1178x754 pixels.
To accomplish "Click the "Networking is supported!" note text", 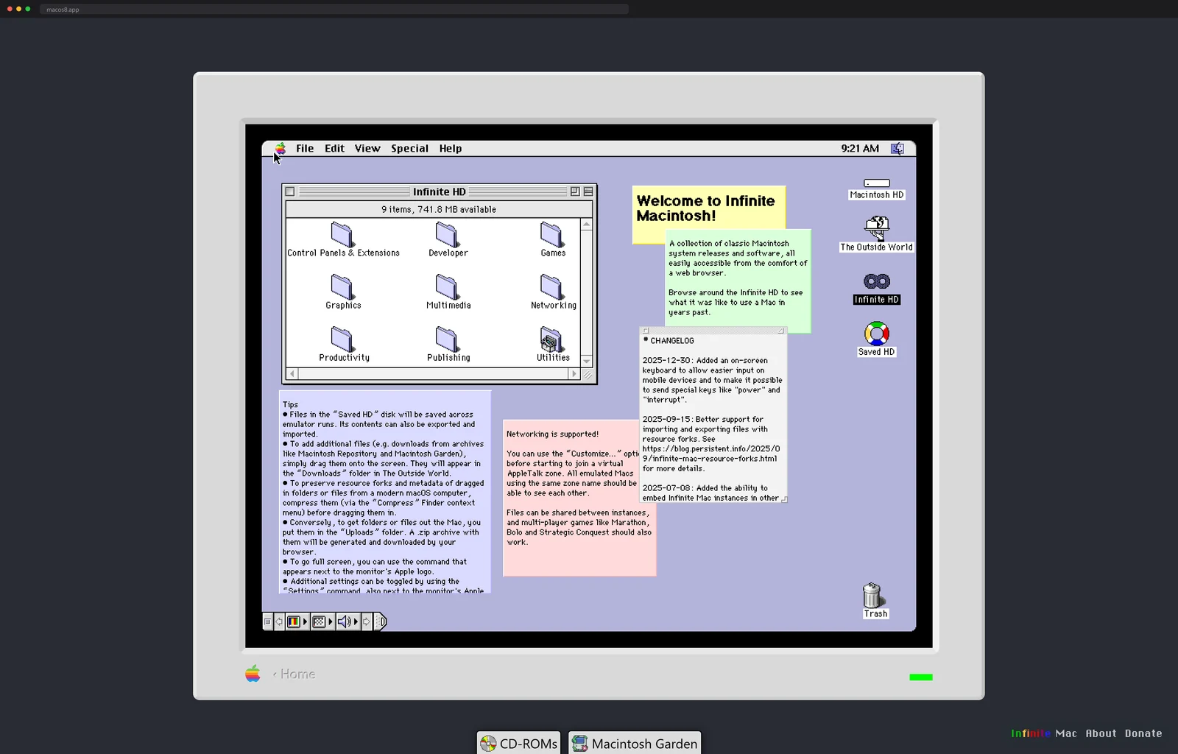I will coord(552,434).
